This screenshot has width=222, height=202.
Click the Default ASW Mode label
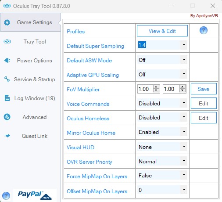[x=89, y=61]
